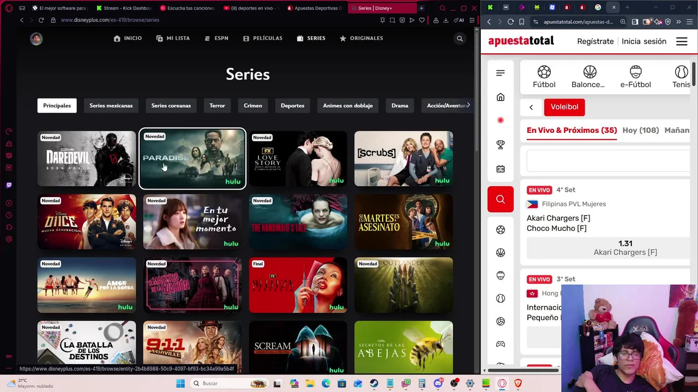Go to INICIO in Disney+ navigation

click(128, 38)
